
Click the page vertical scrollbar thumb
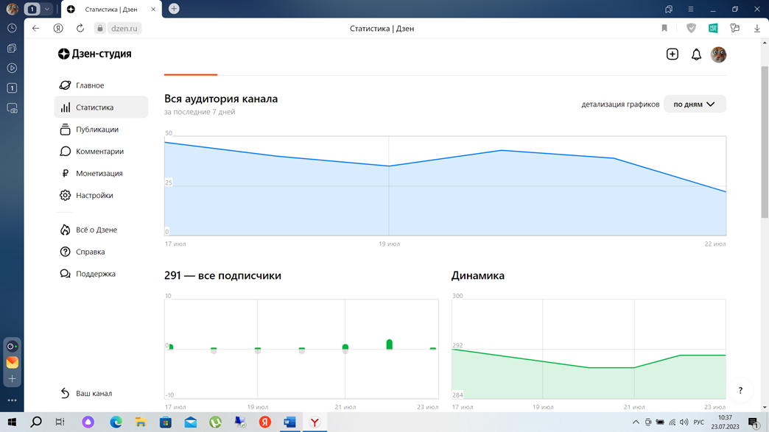[x=765, y=142]
